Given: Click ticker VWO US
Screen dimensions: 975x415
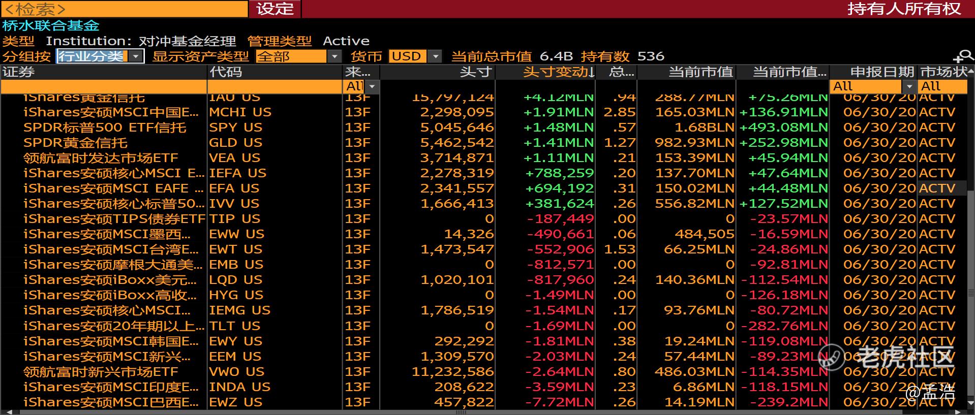Looking at the screenshot, I should [236, 372].
